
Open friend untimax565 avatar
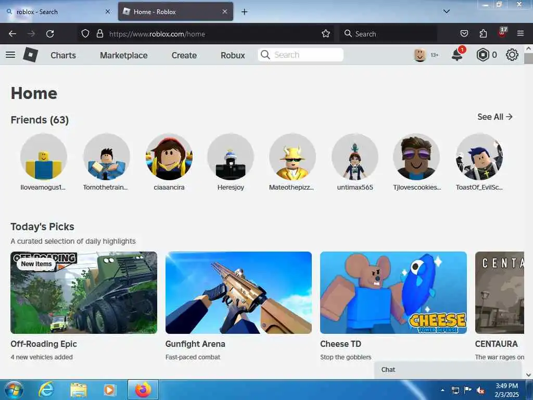(355, 157)
